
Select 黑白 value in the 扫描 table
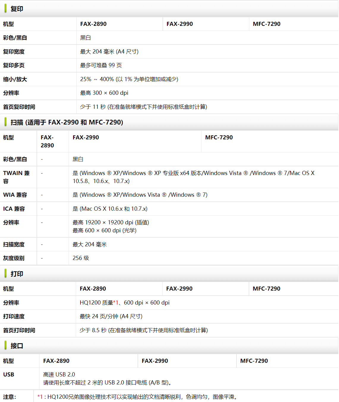pos(78,159)
